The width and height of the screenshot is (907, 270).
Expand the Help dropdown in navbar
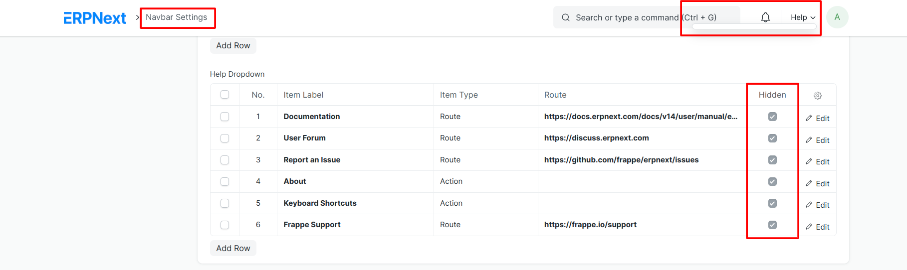[x=803, y=17]
